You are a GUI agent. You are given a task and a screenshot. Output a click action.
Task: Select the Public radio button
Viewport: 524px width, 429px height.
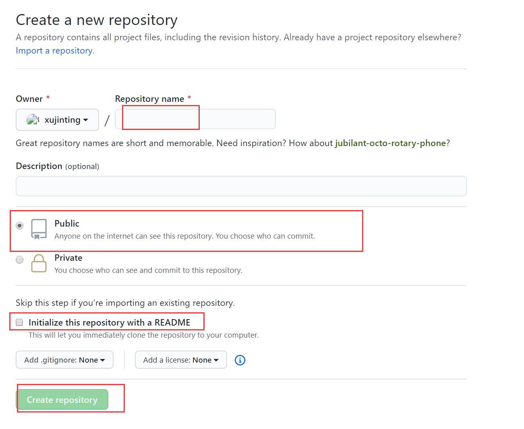[20, 226]
